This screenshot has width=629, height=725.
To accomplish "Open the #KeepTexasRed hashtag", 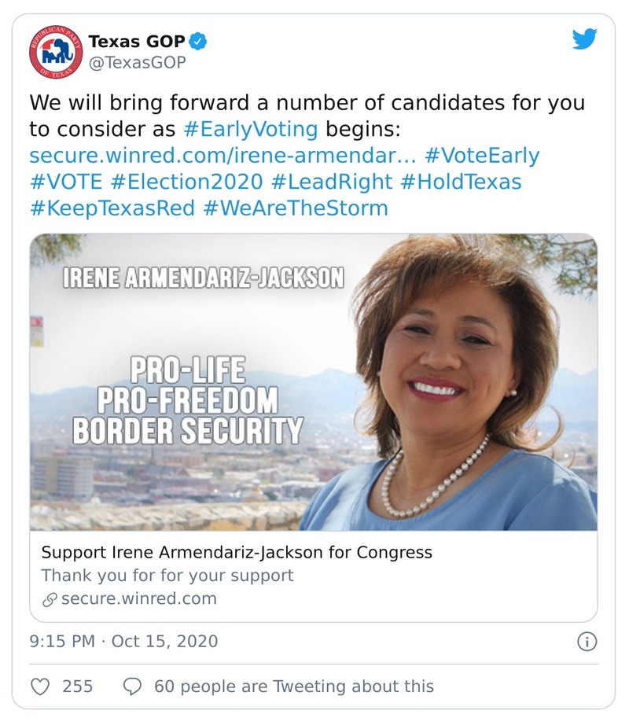I will 112,208.
